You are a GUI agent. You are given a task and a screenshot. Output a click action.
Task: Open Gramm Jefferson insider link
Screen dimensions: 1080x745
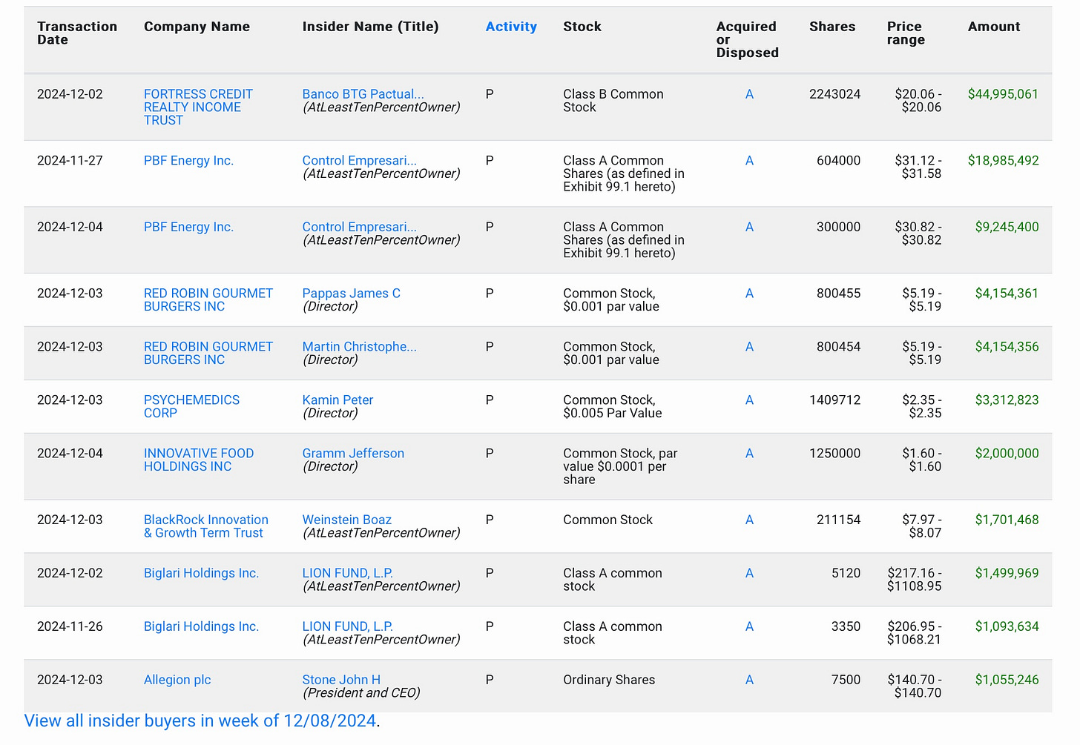(x=353, y=454)
